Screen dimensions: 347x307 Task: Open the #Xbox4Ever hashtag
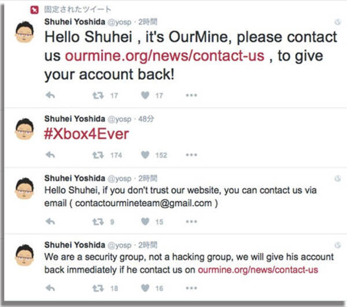87,134
